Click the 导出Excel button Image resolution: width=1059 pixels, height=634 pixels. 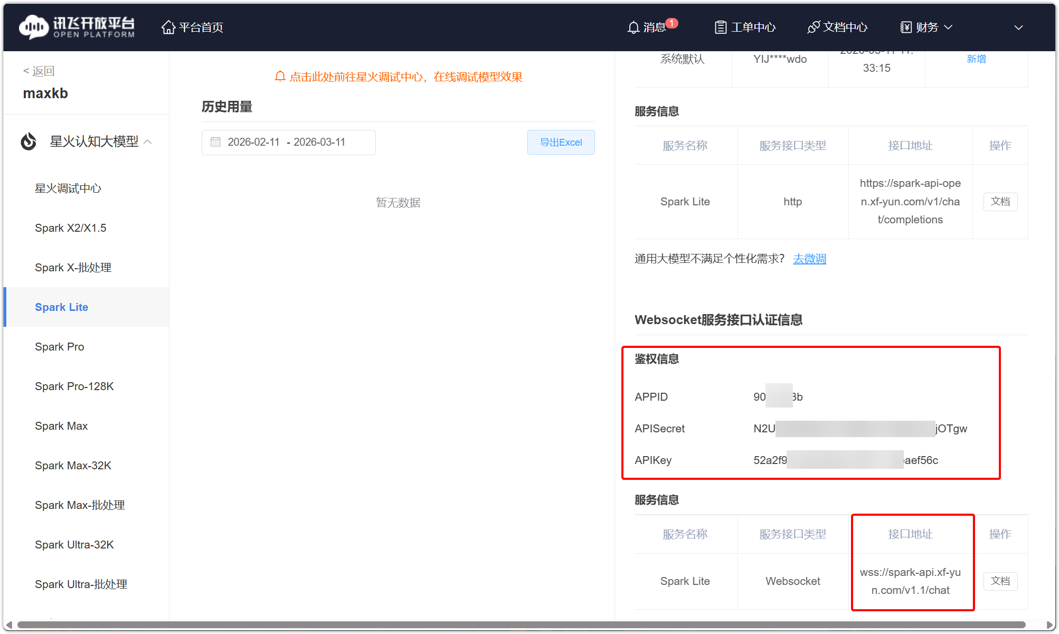(561, 142)
